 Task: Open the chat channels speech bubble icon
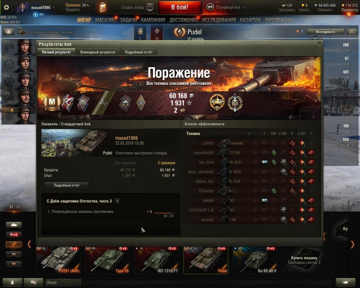coord(33,282)
